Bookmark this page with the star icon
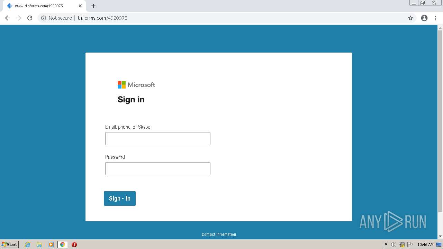443x249 pixels. click(410, 18)
